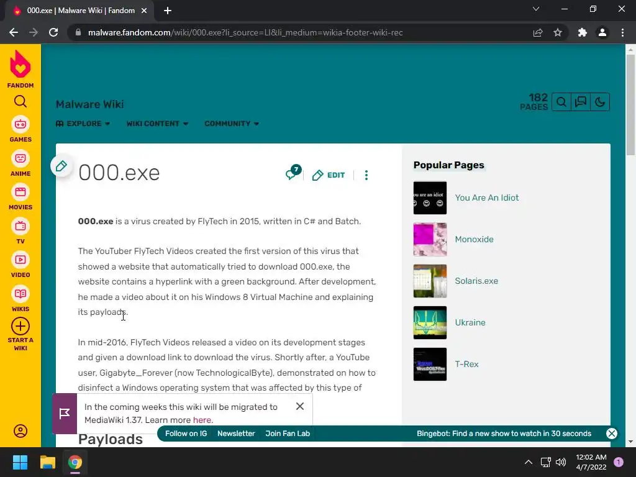Open the user profile icon in the sidebar
This screenshot has height=477, width=636.
[20, 431]
